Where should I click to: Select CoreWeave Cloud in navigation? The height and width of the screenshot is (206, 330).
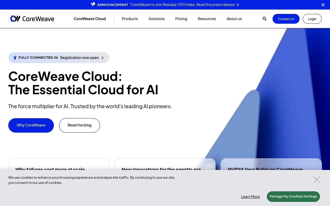[x=90, y=19]
